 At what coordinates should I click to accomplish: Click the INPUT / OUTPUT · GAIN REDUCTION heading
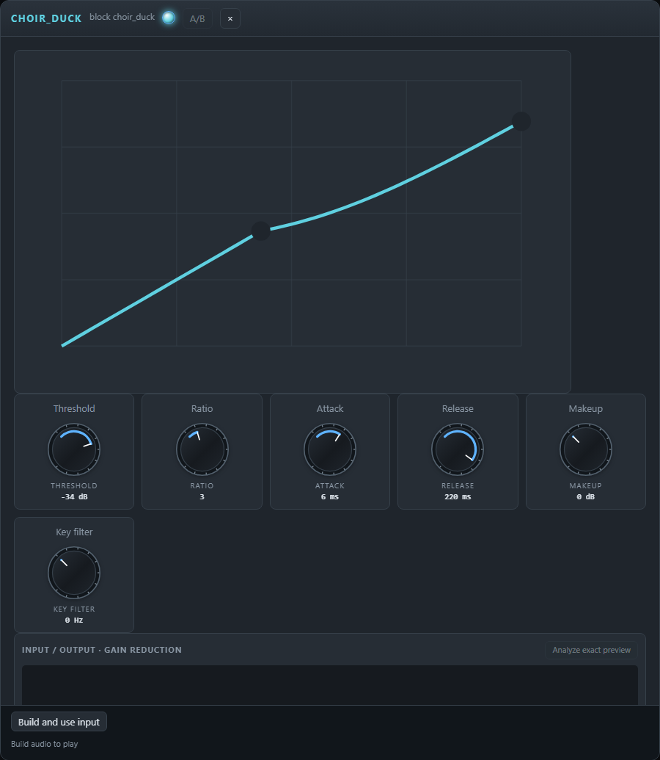pyautogui.click(x=102, y=650)
